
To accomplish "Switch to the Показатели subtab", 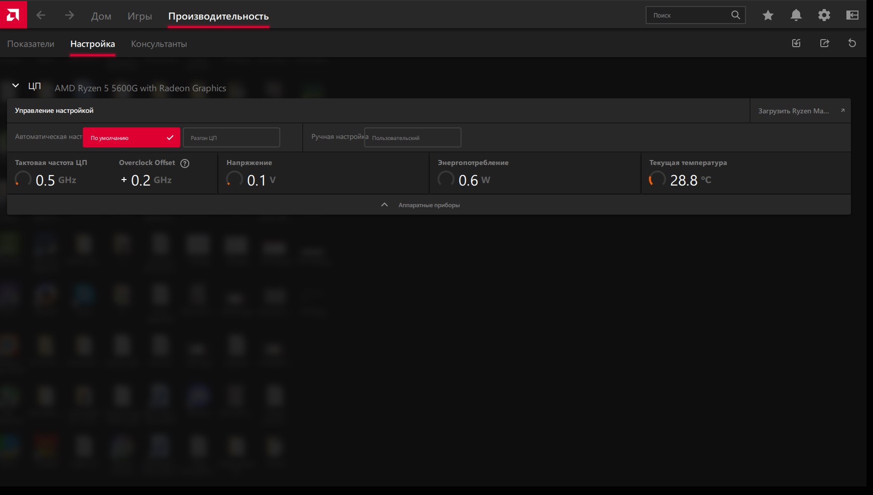I will [31, 44].
